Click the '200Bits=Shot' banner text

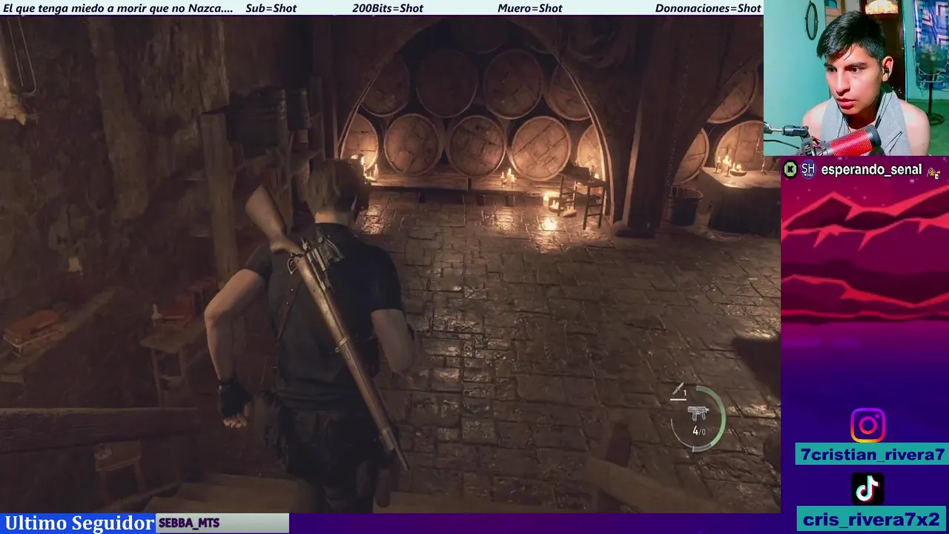click(x=388, y=8)
